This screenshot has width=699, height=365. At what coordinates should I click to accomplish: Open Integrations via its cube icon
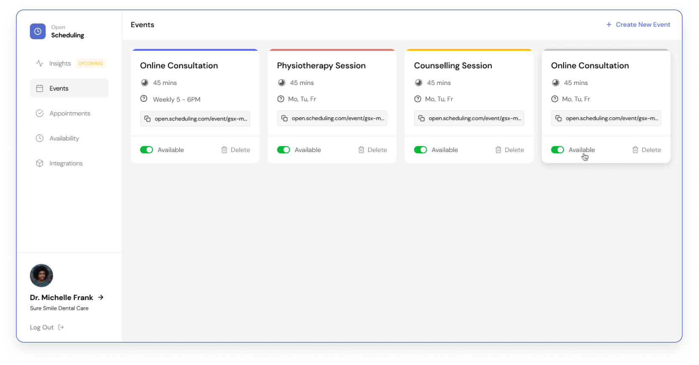(39, 163)
